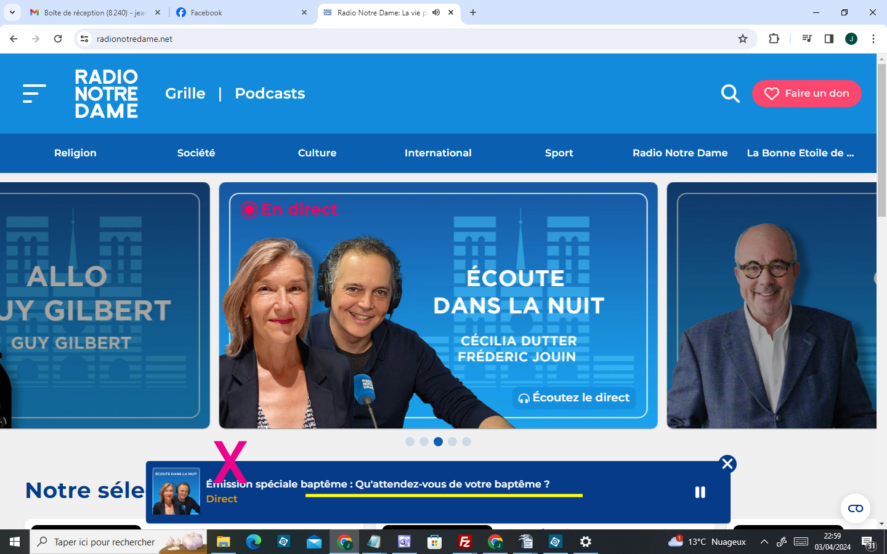Click the Faire un don button
This screenshot has width=887, height=554.
(807, 94)
